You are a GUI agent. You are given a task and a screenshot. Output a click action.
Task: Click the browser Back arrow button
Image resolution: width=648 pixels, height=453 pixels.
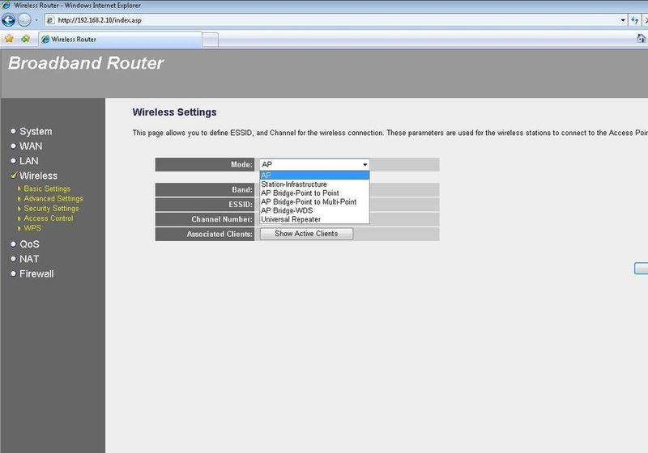click(x=9, y=20)
